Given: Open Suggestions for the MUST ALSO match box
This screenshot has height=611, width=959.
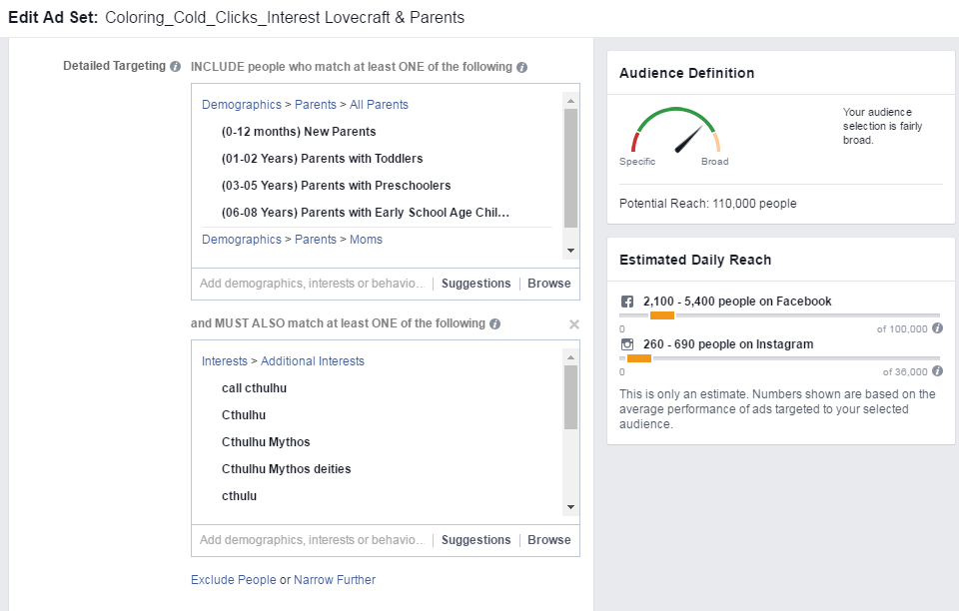Looking at the screenshot, I should point(476,540).
